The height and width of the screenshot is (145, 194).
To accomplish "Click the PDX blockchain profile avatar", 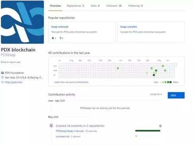I will [23, 22].
